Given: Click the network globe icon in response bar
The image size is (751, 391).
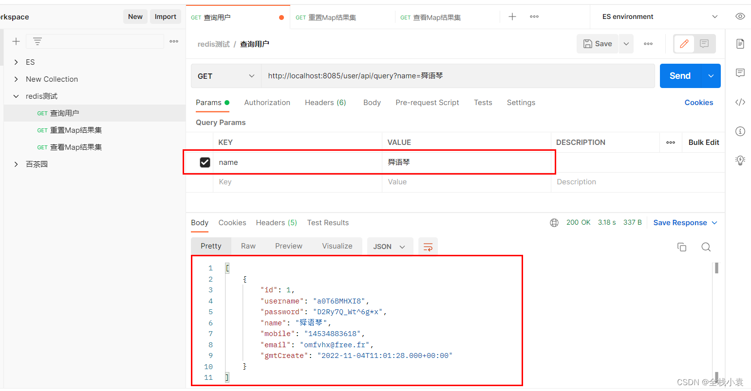Looking at the screenshot, I should click(554, 223).
